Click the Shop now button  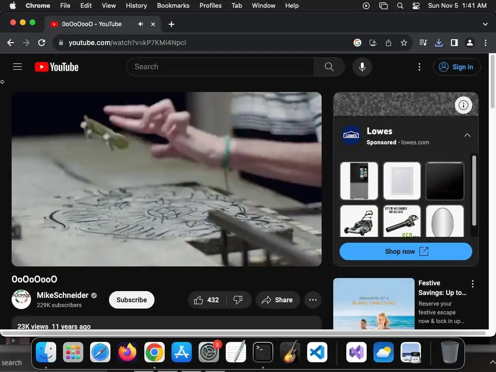pos(406,251)
